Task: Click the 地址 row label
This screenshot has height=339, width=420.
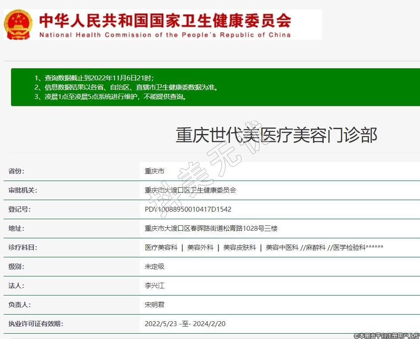Action: point(16,229)
